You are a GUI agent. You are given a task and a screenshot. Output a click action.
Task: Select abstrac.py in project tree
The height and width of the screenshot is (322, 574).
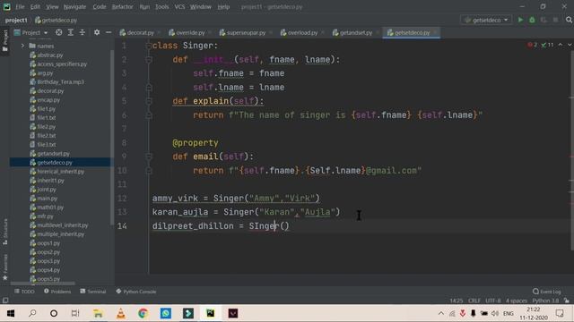50,55
